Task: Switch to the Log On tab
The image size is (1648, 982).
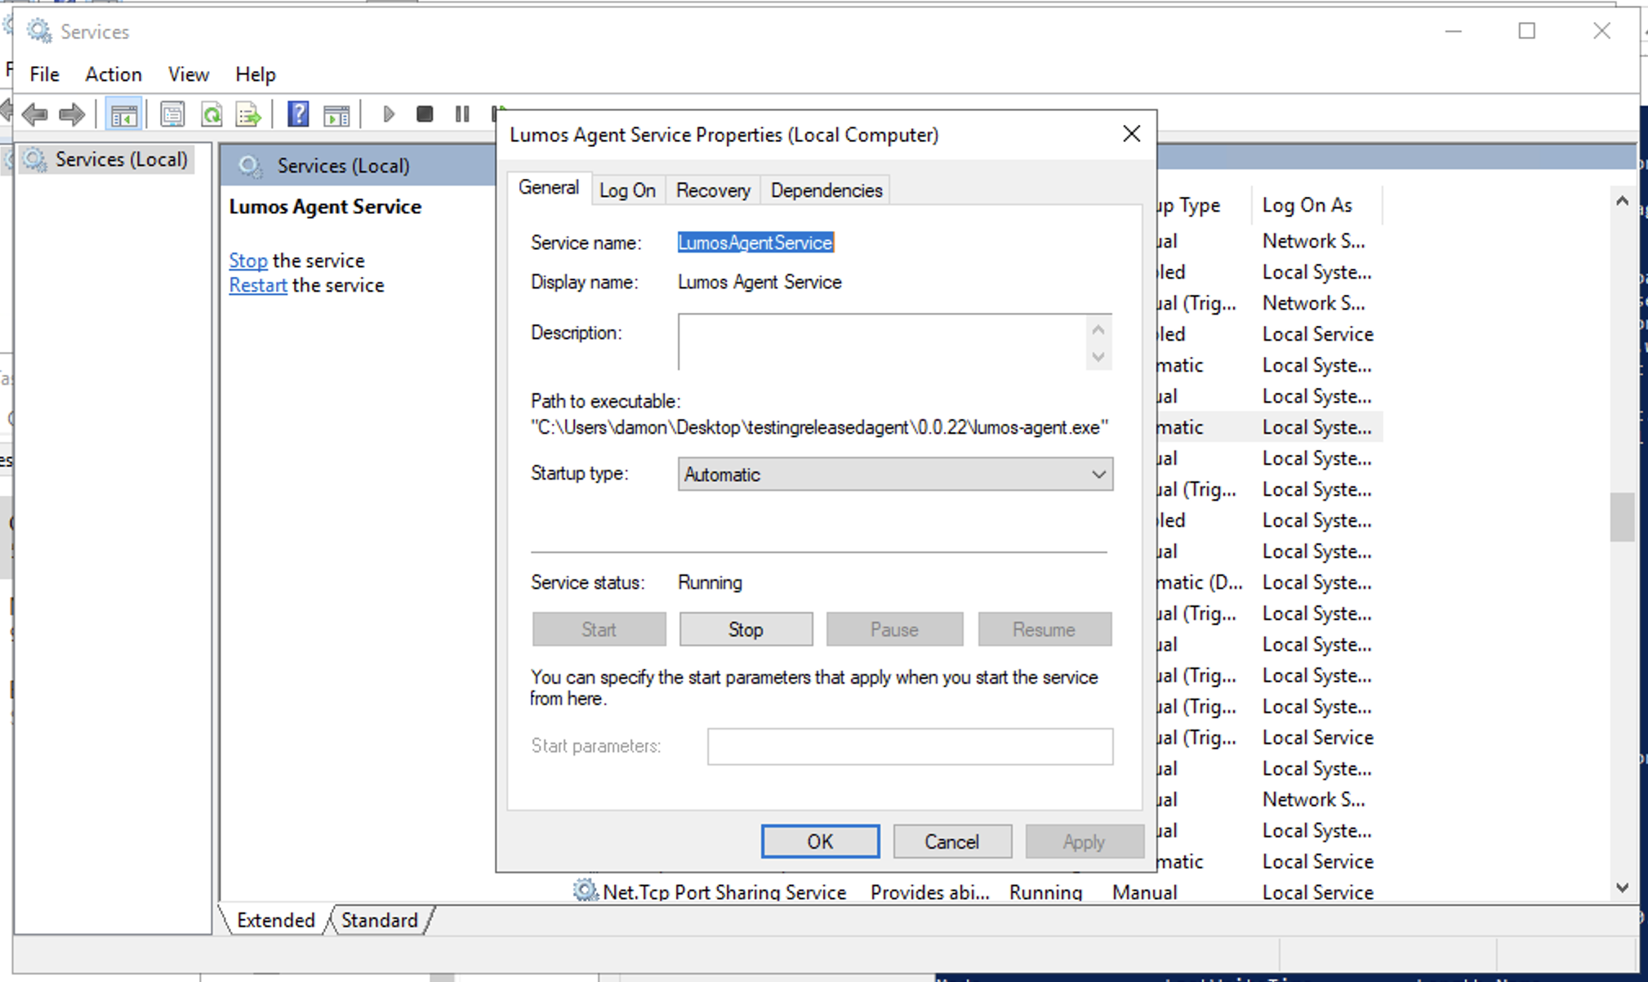Action: coord(627,190)
